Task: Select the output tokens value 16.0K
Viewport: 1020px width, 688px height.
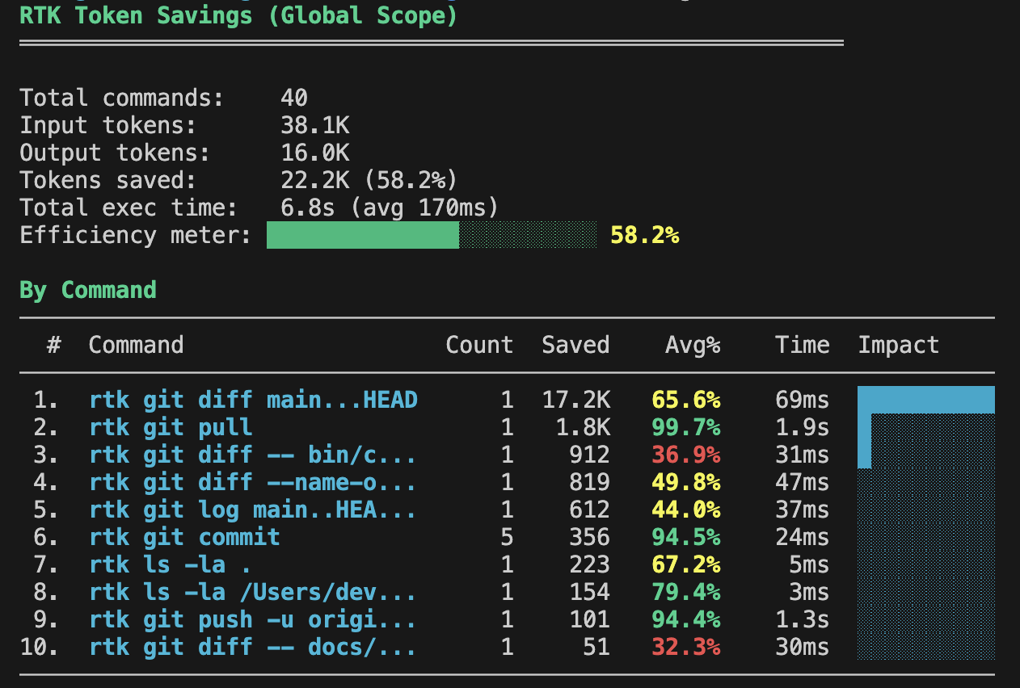Action: click(315, 153)
